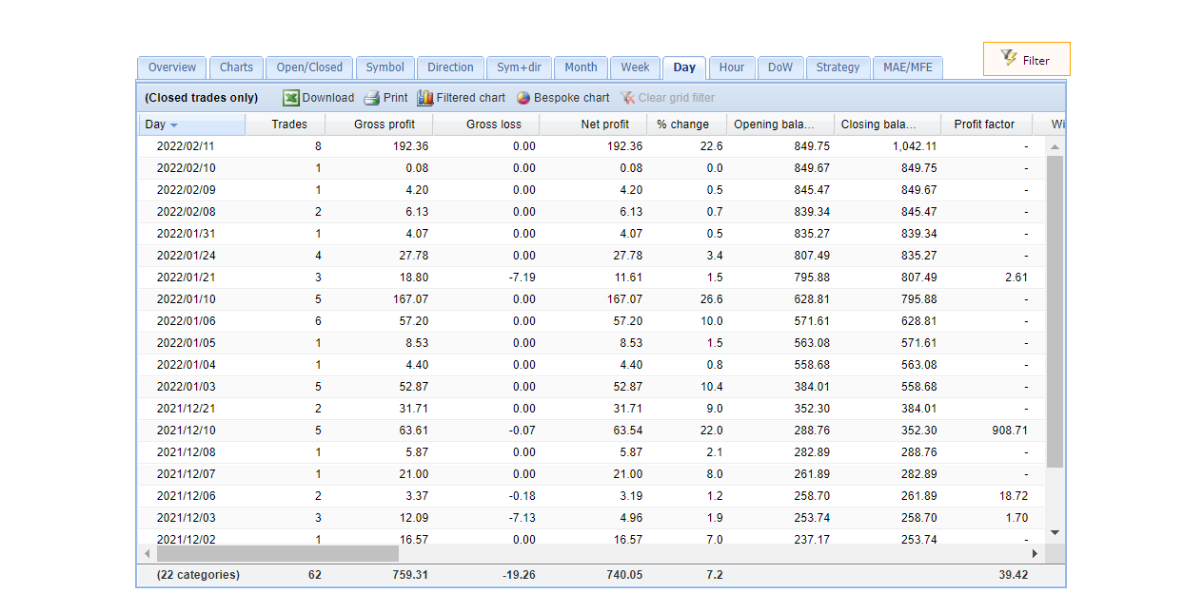Open the Day column sort dropdown
Viewport: 1203px width, 613px height.
[172, 124]
